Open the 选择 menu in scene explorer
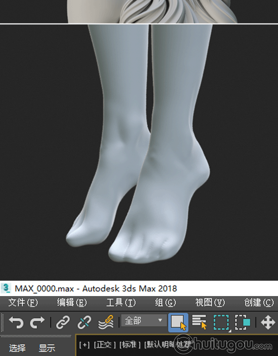This screenshot has width=278, height=356. (17, 348)
